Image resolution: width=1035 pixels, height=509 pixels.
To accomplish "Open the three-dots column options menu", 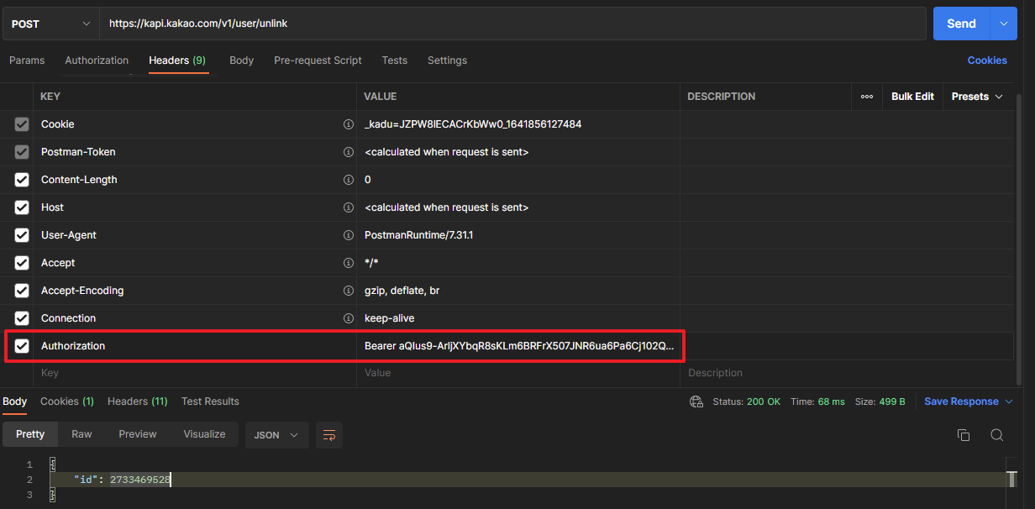I will 867,97.
